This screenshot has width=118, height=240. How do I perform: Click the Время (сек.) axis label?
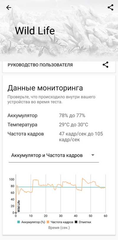click(59, 228)
